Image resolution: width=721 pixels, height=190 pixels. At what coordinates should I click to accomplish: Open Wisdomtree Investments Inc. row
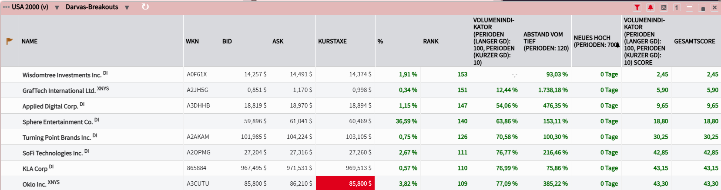[62, 75]
